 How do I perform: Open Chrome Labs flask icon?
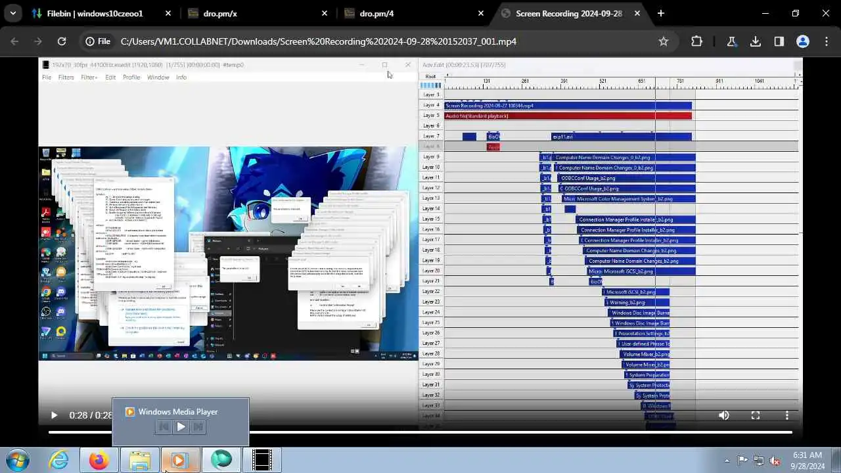pyautogui.click(x=731, y=41)
